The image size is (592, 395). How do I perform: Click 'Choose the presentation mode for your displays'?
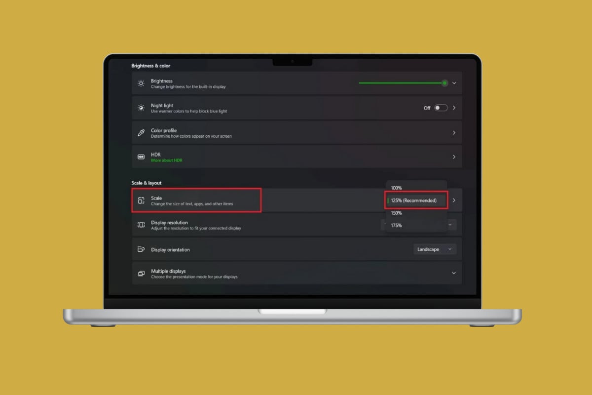coord(194,277)
